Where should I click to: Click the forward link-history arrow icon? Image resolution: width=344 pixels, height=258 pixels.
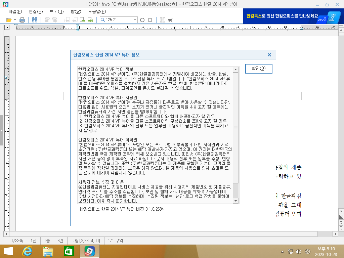tap(55, 20)
